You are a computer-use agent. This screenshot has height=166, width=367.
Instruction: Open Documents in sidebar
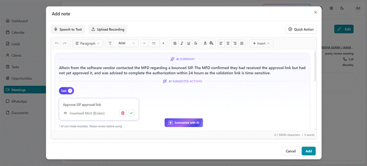click(20, 113)
